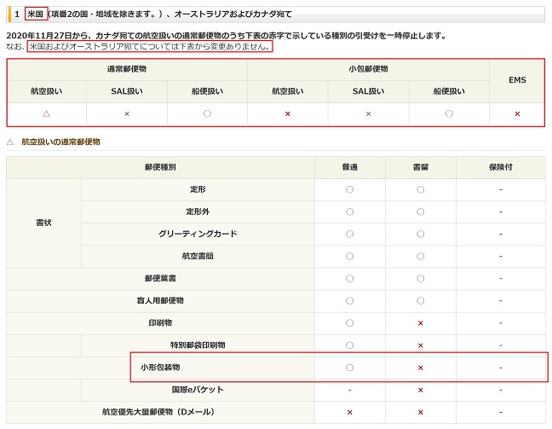The width and height of the screenshot is (552, 429).
Task: Click the グリーティングカード row label
Action: tap(198, 234)
